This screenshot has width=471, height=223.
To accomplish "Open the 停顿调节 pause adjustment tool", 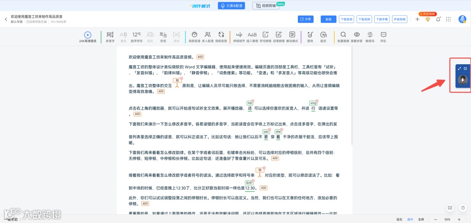I will point(239,37).
